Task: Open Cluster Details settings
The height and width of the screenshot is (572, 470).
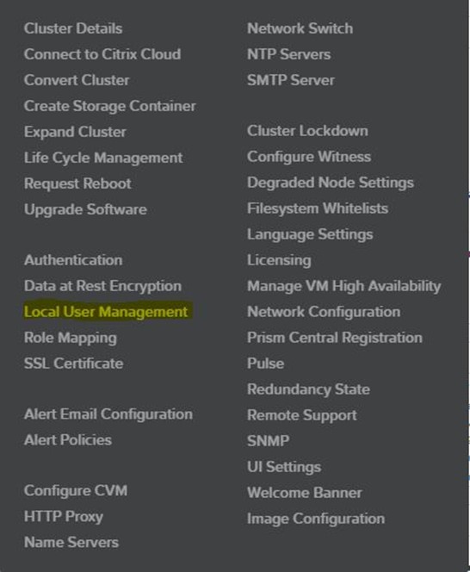Action: [x=73, y=28]
